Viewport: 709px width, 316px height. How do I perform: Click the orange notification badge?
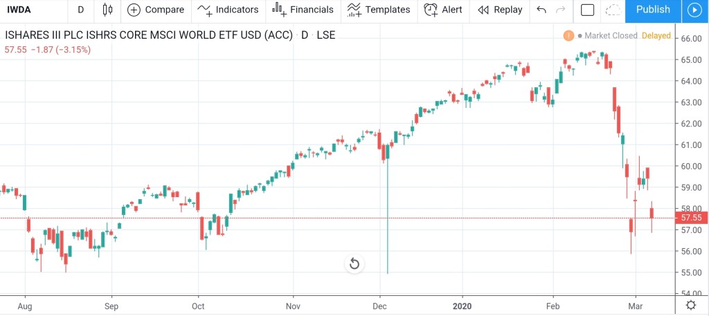568,35
